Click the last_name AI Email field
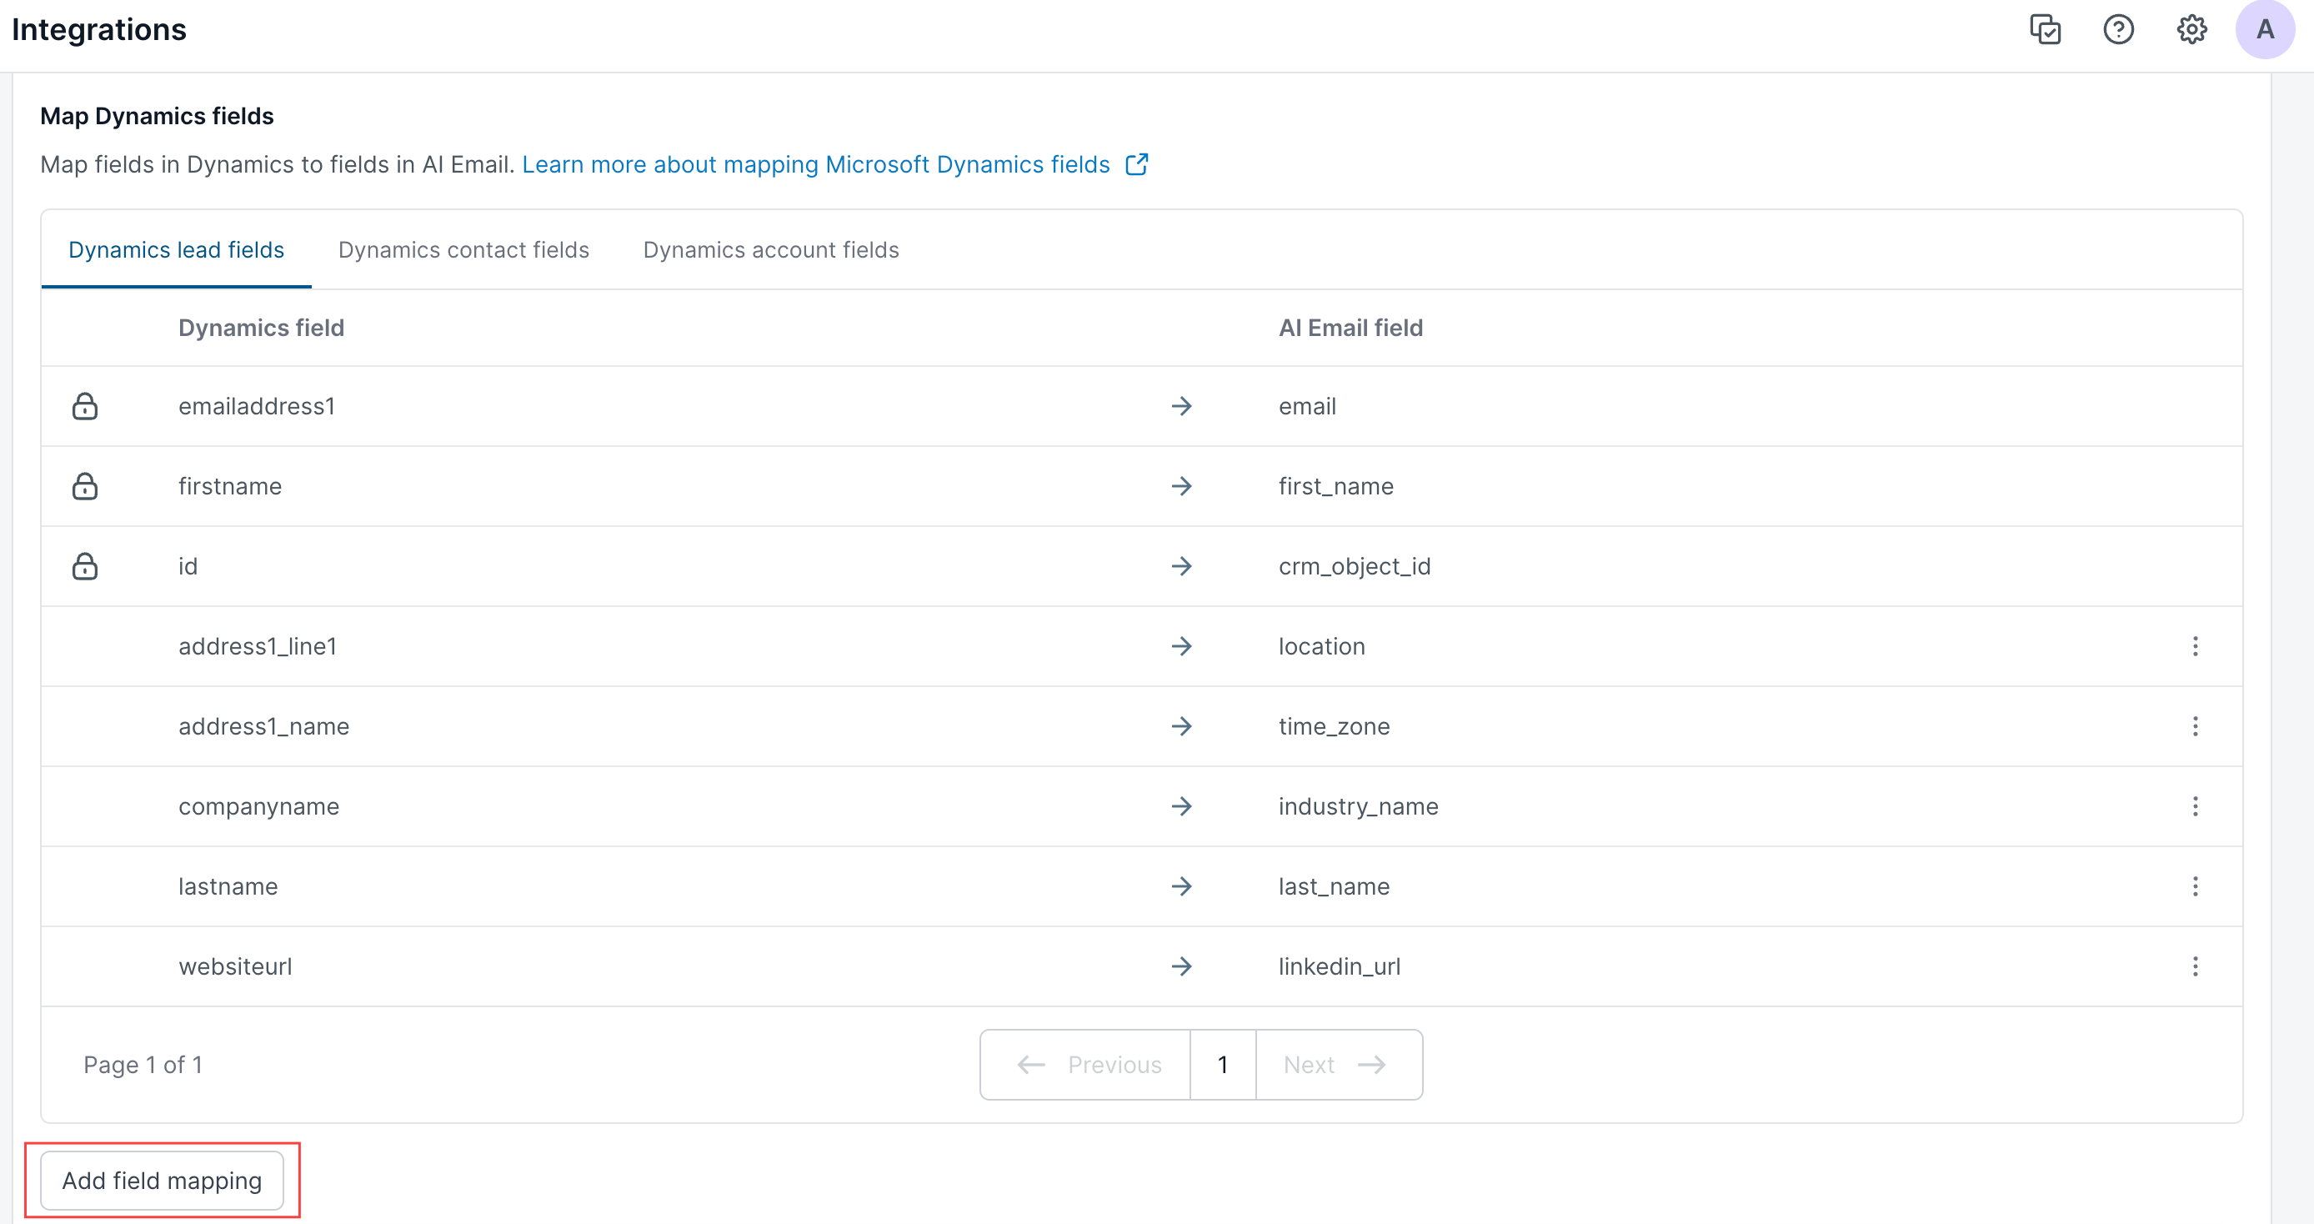 [x=1334, y=886]
